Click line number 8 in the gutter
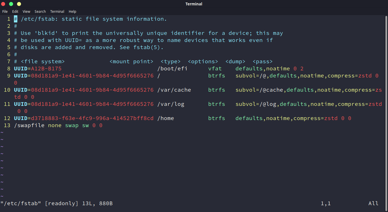 coord(8,68)
